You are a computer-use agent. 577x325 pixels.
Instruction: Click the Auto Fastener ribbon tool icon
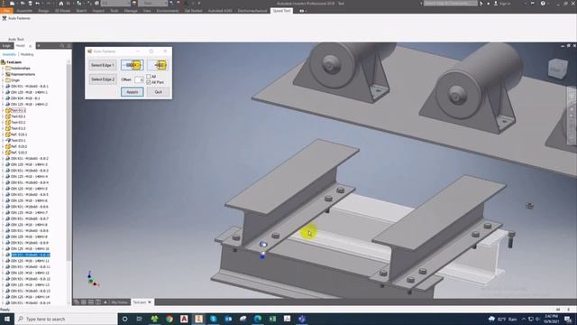[x=5, y=18]
